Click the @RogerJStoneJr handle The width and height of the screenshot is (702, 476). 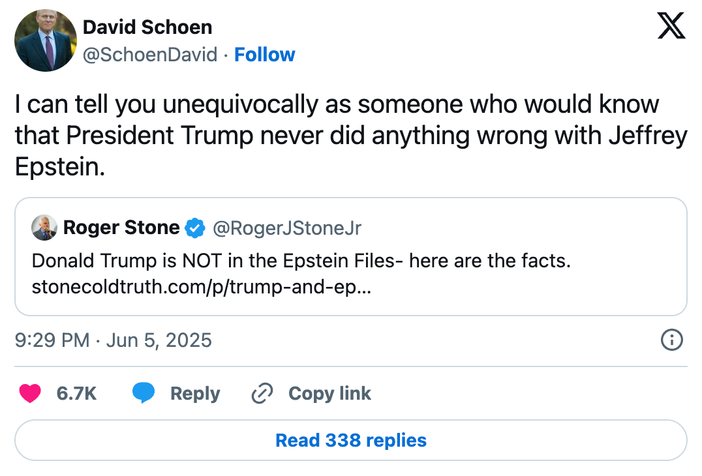tap(287, 228)
